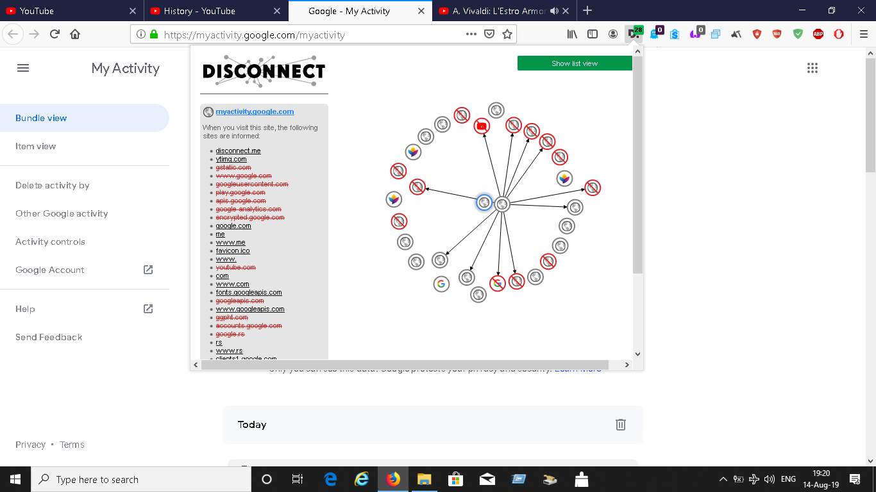Image resolution: width=876 pixels, height=492 pixels.
Task: Show site identity information icon
Action: coord(141,35)
